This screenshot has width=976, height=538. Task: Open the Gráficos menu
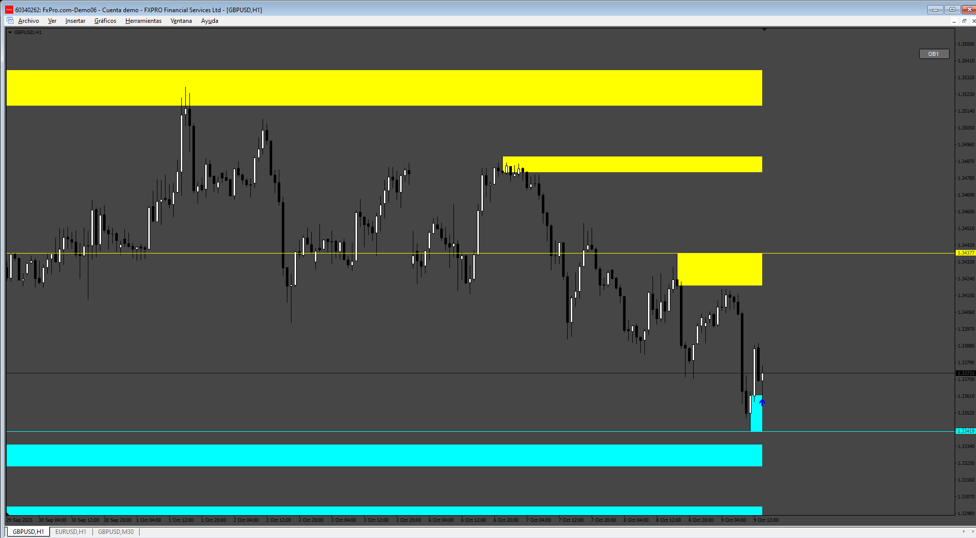click(x=105, y=21)
